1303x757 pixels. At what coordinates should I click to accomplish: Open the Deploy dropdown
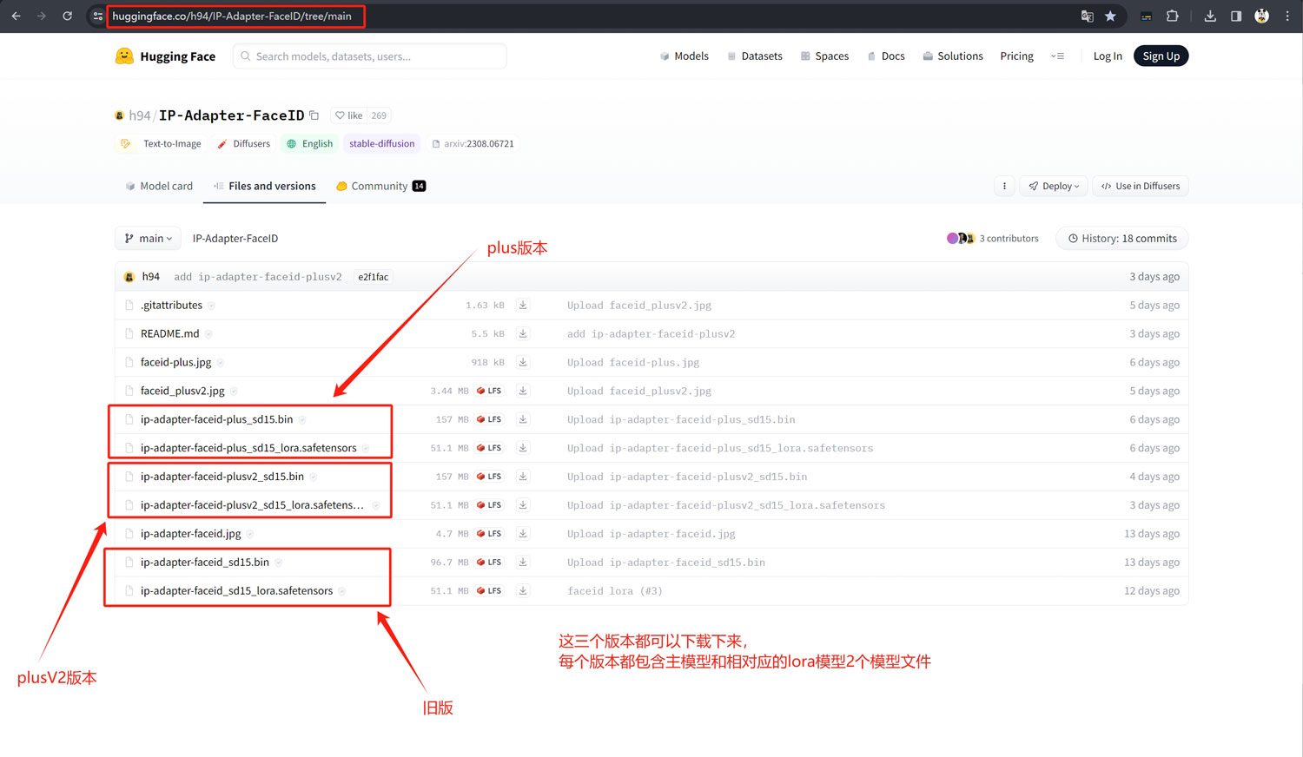[1054, 186]
